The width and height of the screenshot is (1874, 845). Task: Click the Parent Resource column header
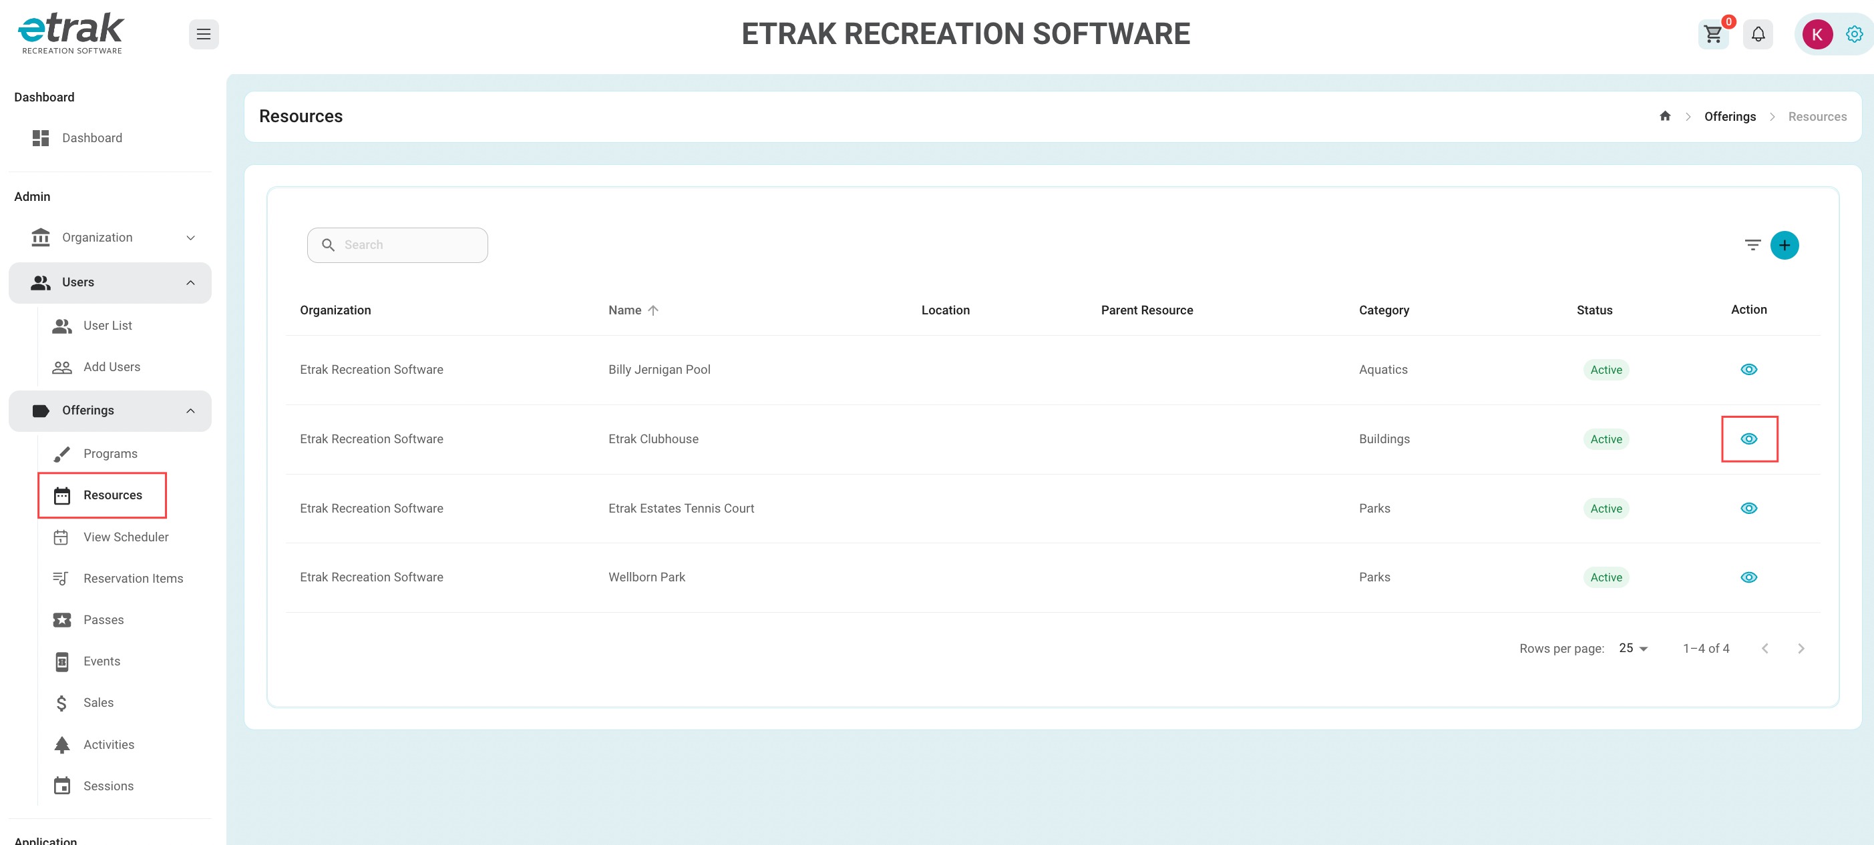click(x=1147, y=310)
